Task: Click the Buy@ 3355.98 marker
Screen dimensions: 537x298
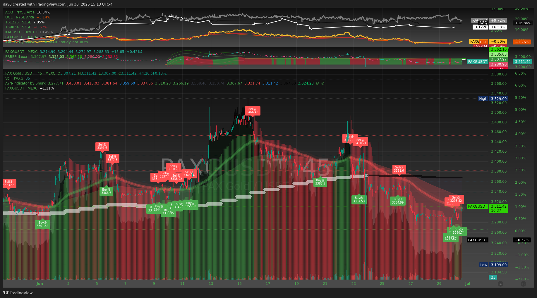Action: coord(190,205)
